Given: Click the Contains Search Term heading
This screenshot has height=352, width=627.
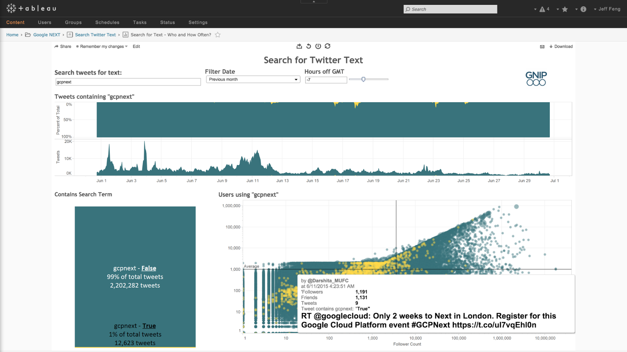Looking at the screenshot, I should (x=83, y=194).
